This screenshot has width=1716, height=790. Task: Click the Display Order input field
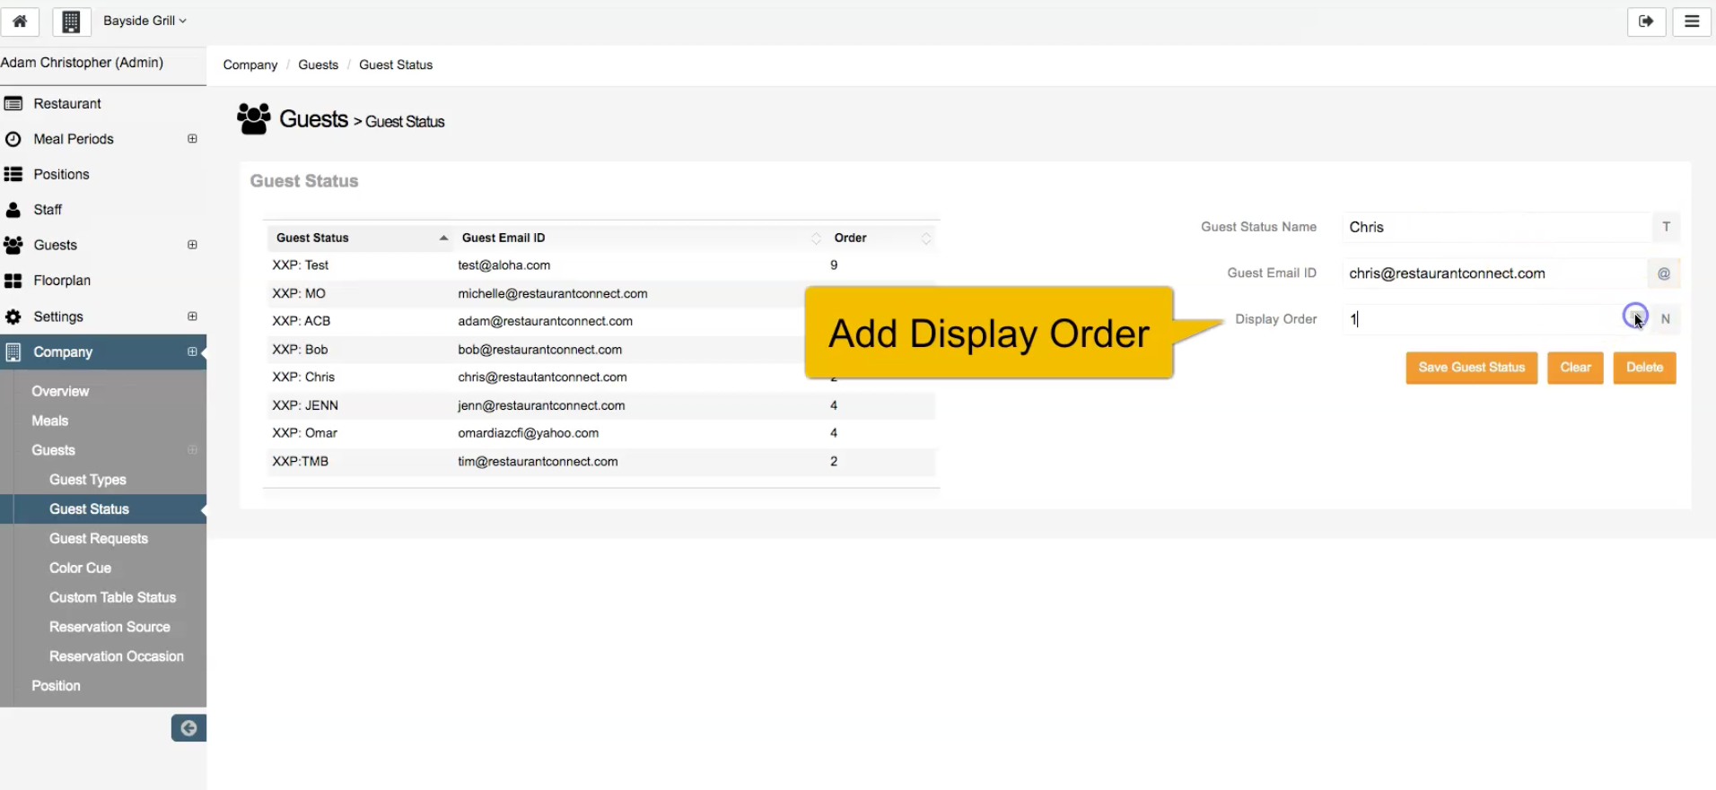tap(1481, 319)
